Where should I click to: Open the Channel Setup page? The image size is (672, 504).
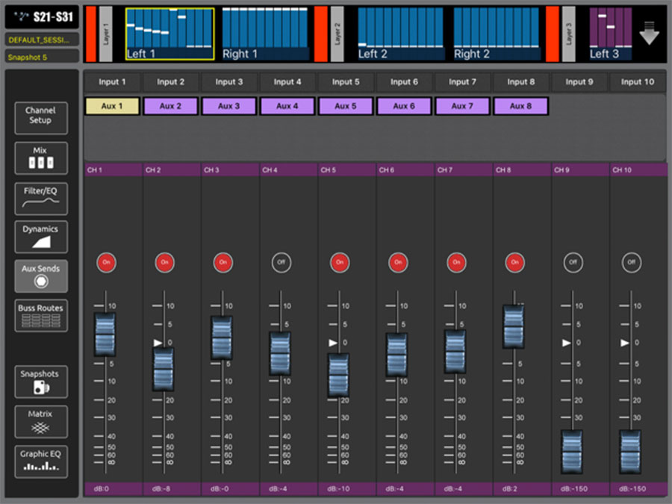pyautogui.click(x=41, y=118)
